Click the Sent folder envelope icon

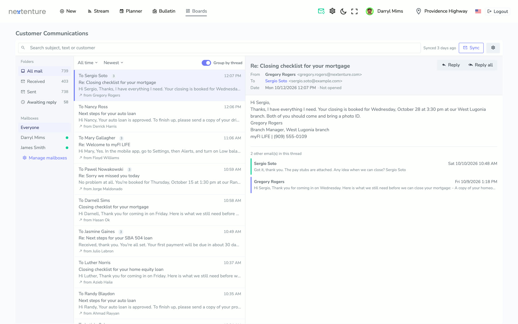(x=23, y=92)
